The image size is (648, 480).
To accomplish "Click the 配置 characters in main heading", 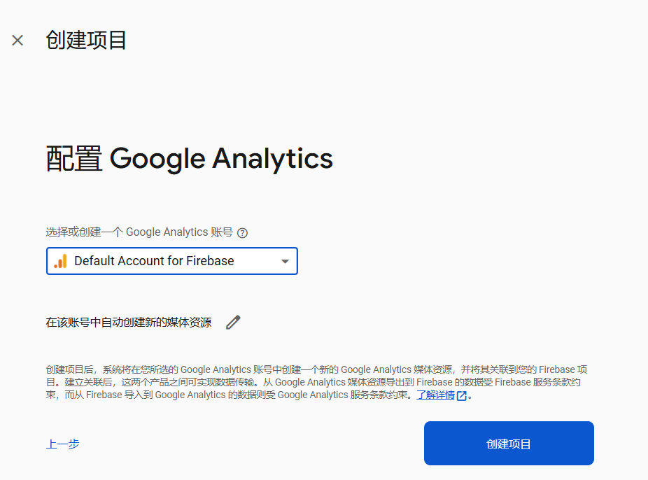I will coord(74,159).
